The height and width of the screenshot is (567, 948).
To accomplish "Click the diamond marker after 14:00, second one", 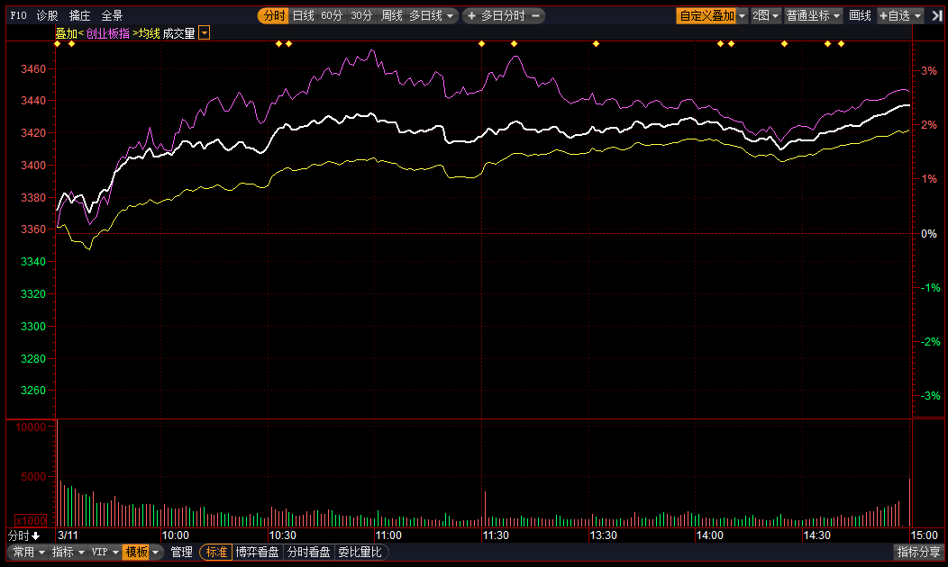I will [x=732, y=44].
